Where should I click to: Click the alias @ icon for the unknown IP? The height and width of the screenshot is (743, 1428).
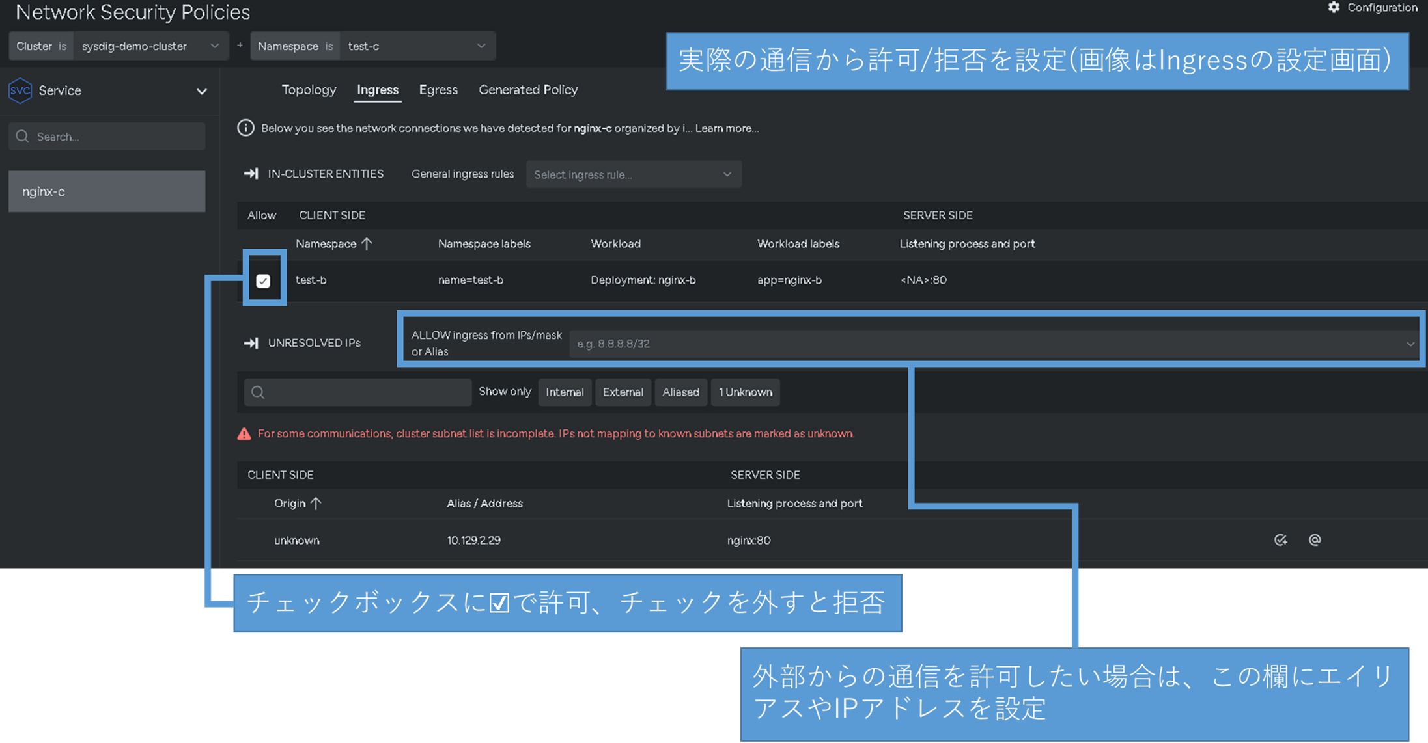[1315, 540]
